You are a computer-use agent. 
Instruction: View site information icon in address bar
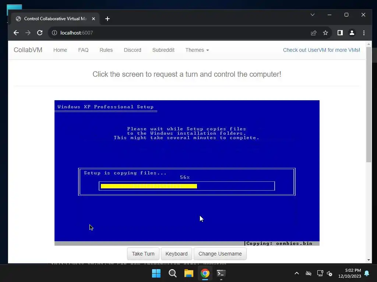click(54, 33)
